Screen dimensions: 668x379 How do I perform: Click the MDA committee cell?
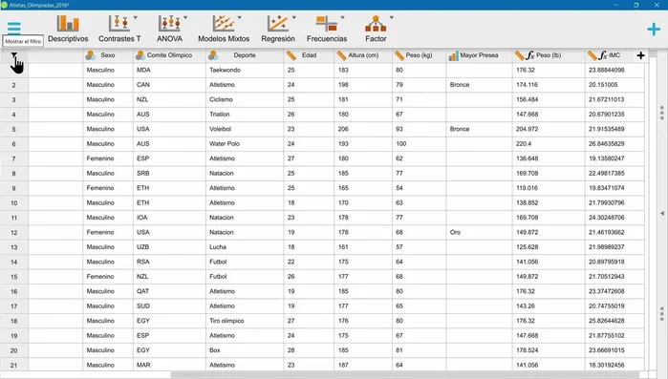(169, 71)
